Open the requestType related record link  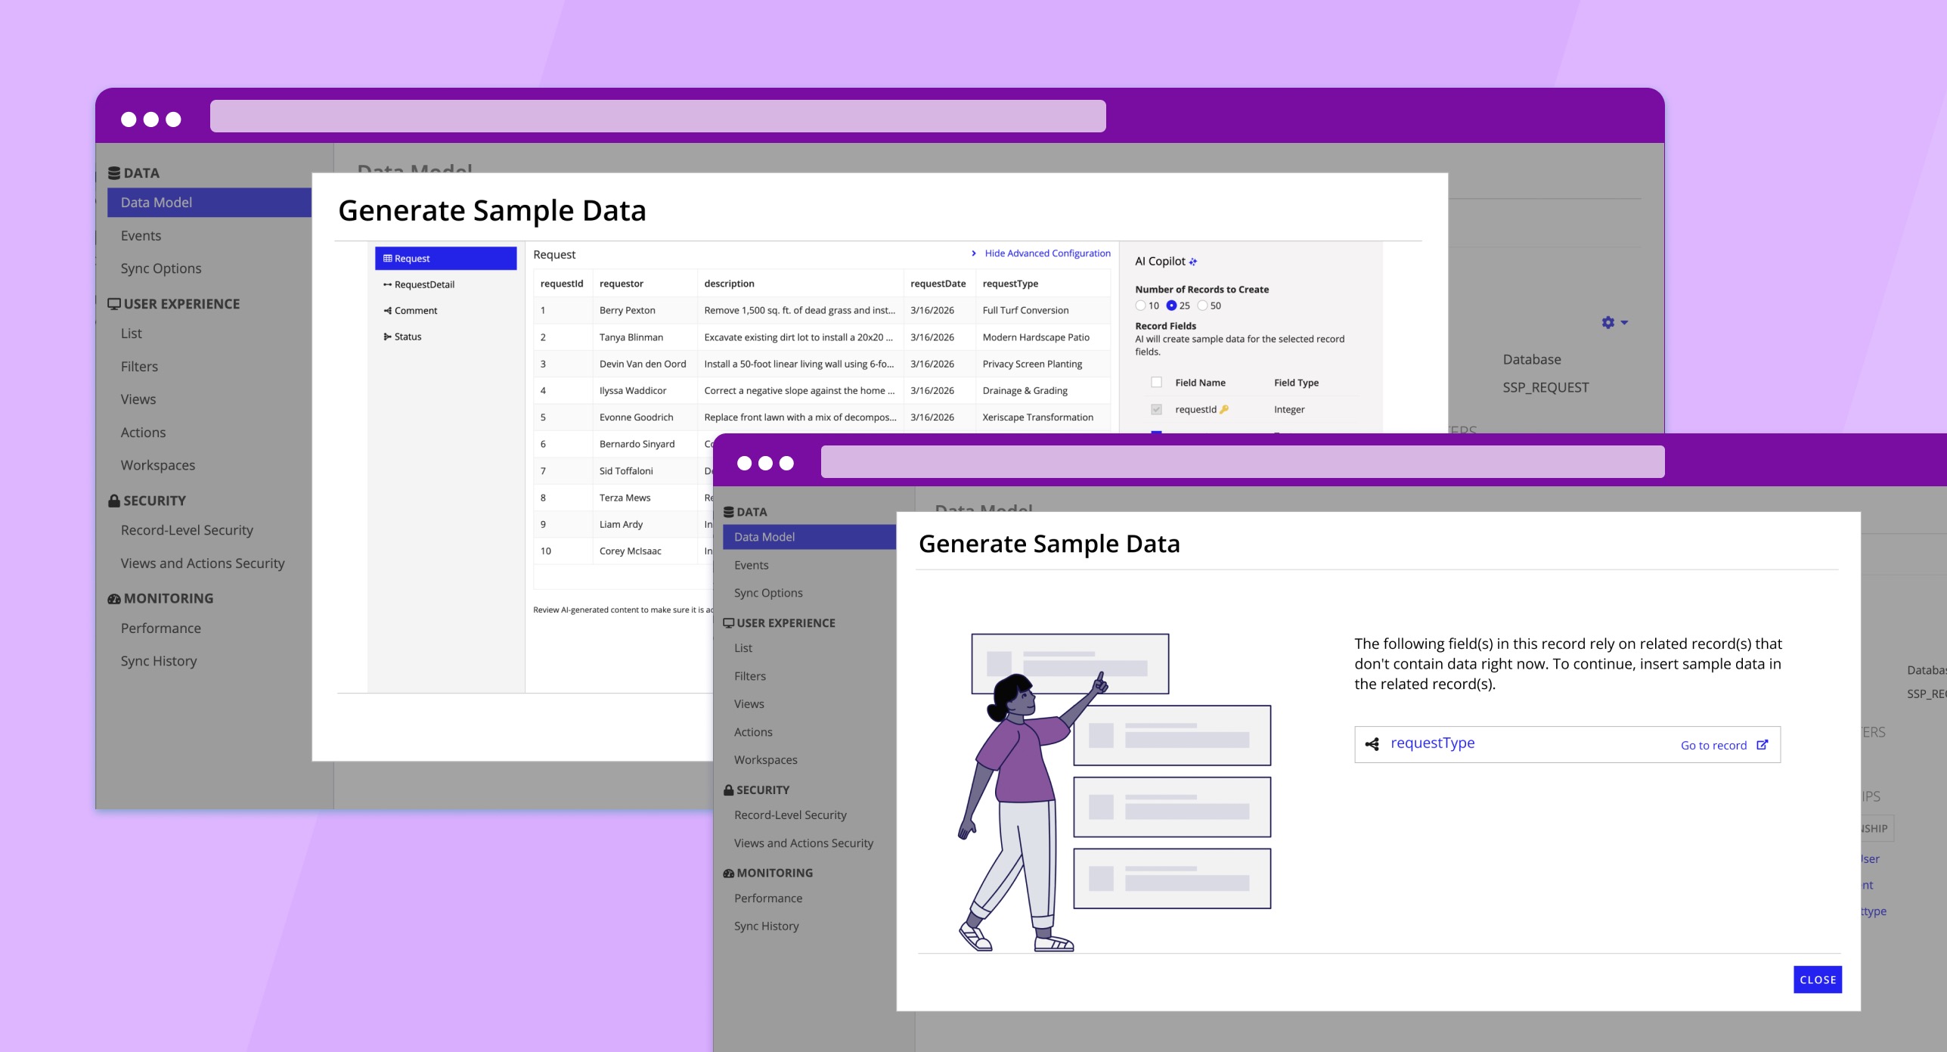(1432, 743)
